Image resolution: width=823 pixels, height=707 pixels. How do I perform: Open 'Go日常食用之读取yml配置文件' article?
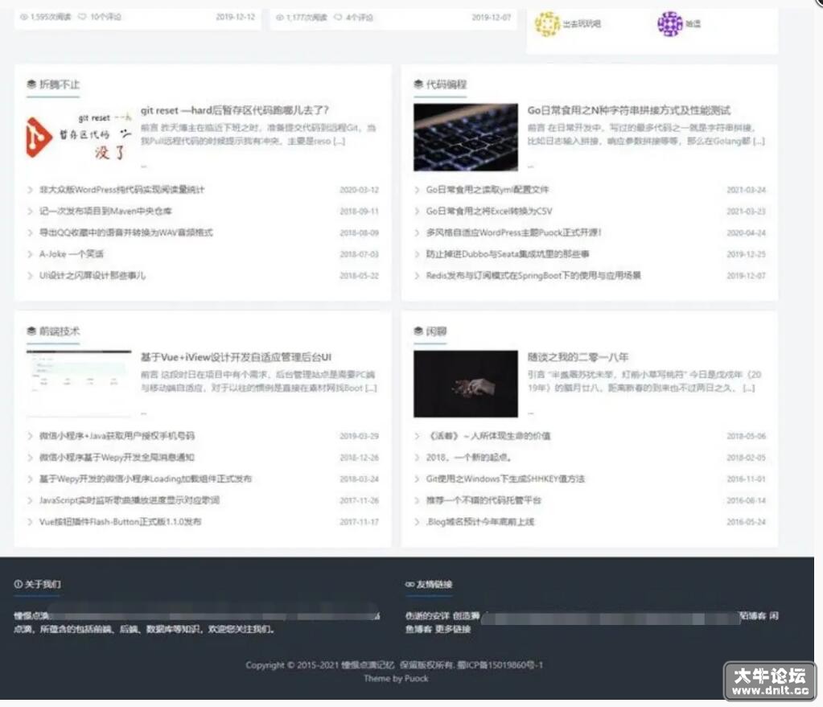(487, 190)
